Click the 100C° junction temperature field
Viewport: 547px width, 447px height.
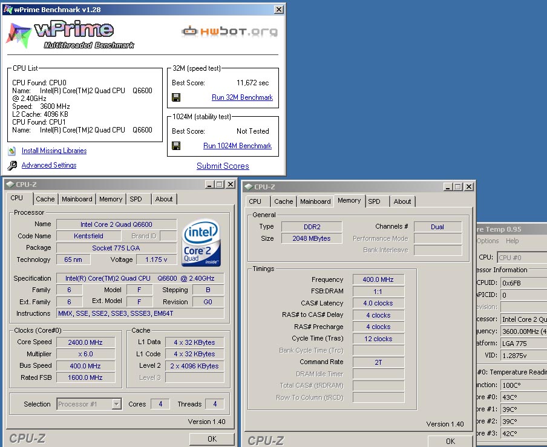tap(523, 385)
